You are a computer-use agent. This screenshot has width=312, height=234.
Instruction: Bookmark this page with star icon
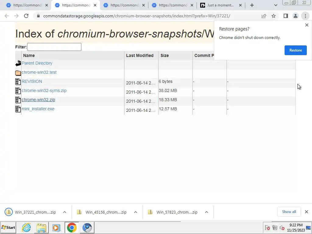274,16
